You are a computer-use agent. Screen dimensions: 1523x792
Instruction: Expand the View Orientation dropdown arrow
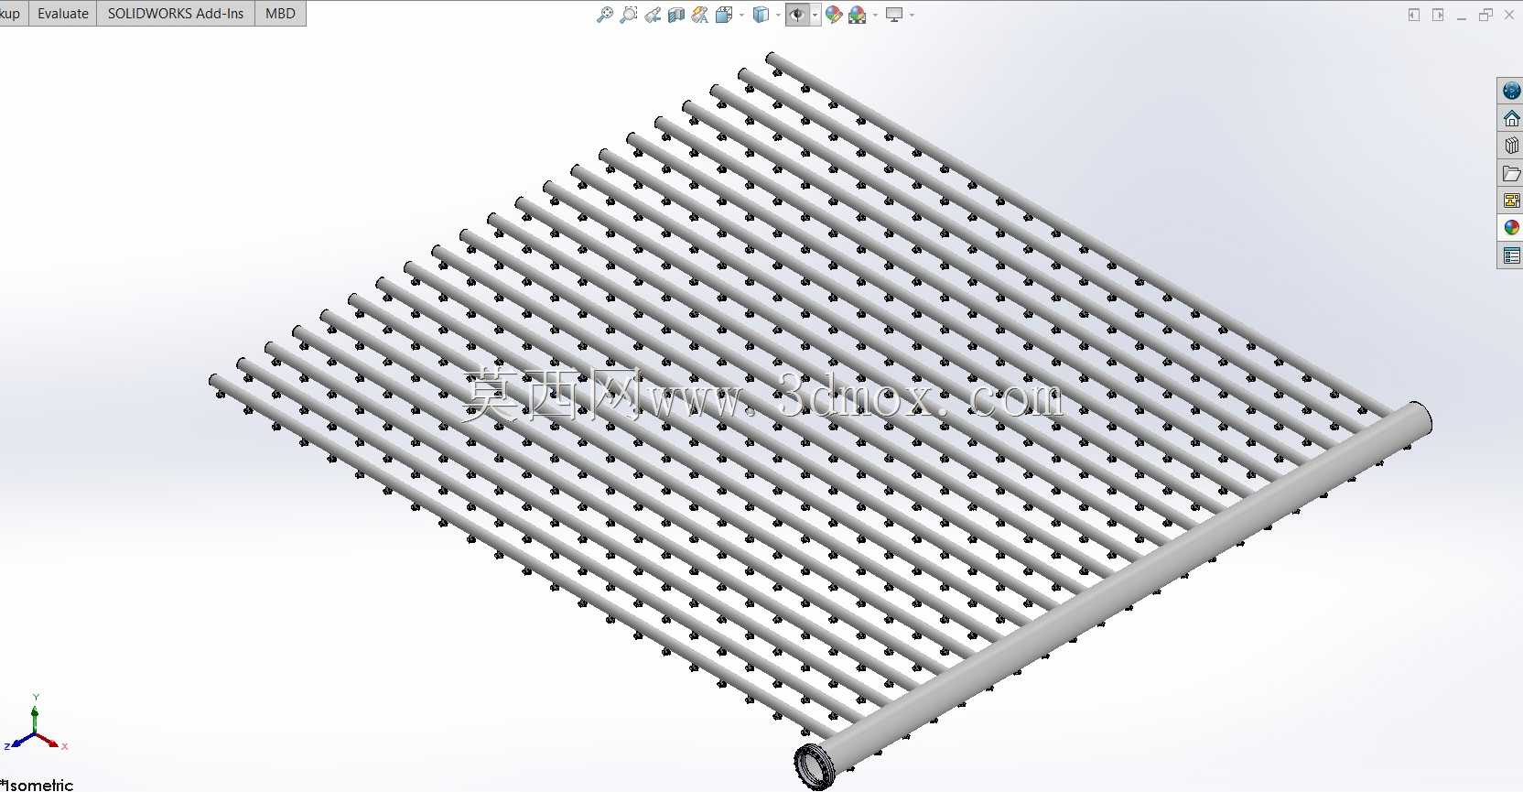pyautogui.click(x=741, y=15)
